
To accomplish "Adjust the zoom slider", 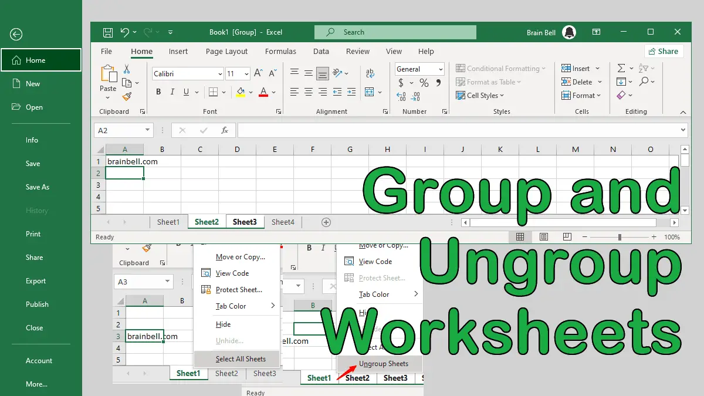I will click(620, 237).
